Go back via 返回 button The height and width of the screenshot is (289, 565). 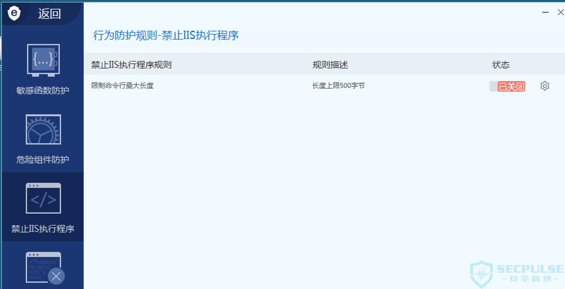[49, 14]
